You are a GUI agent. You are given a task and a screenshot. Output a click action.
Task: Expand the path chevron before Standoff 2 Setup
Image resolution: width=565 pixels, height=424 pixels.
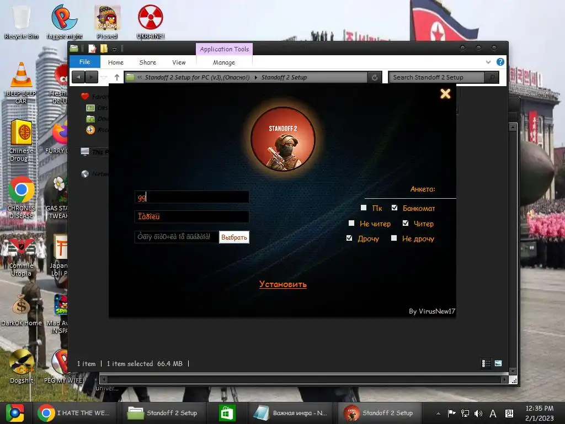tap(256, 77)
